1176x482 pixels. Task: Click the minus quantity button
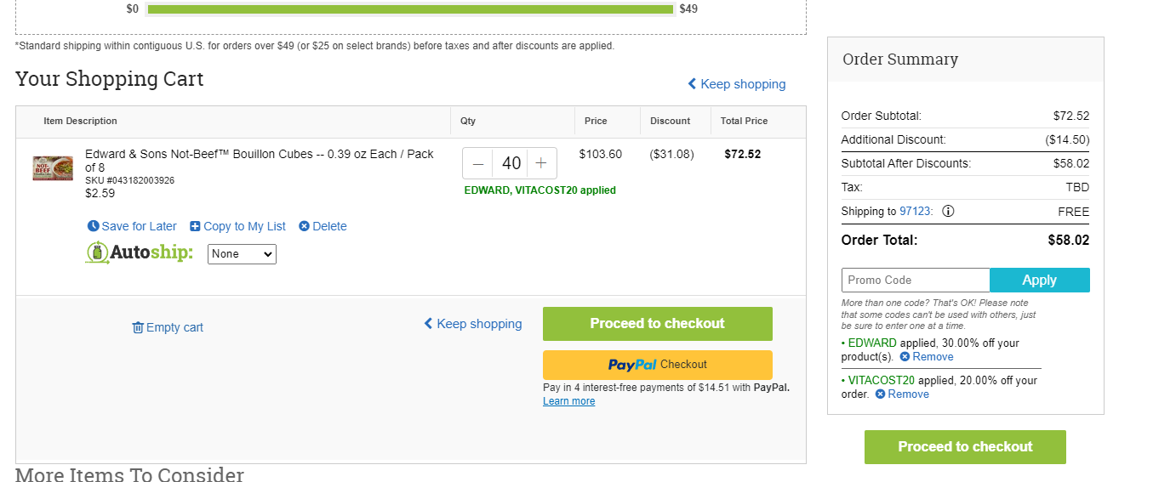(x=478, y=163)
